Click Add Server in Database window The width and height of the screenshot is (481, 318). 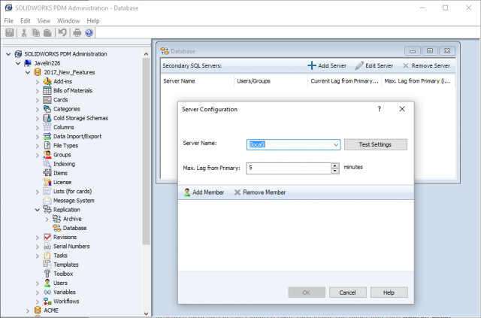point(327,65)
